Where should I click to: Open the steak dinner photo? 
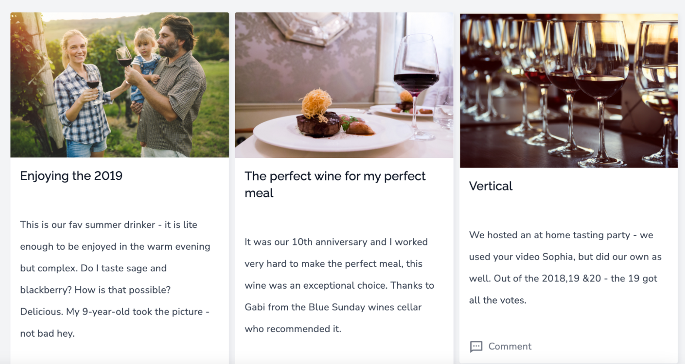coord(344,85)
